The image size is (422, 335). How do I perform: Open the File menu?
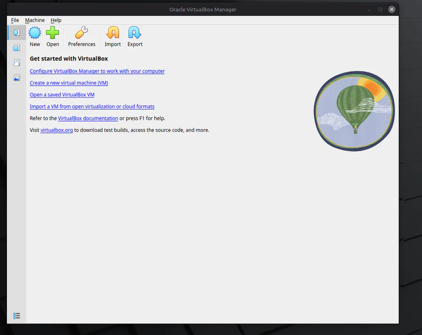coord(15,20)
